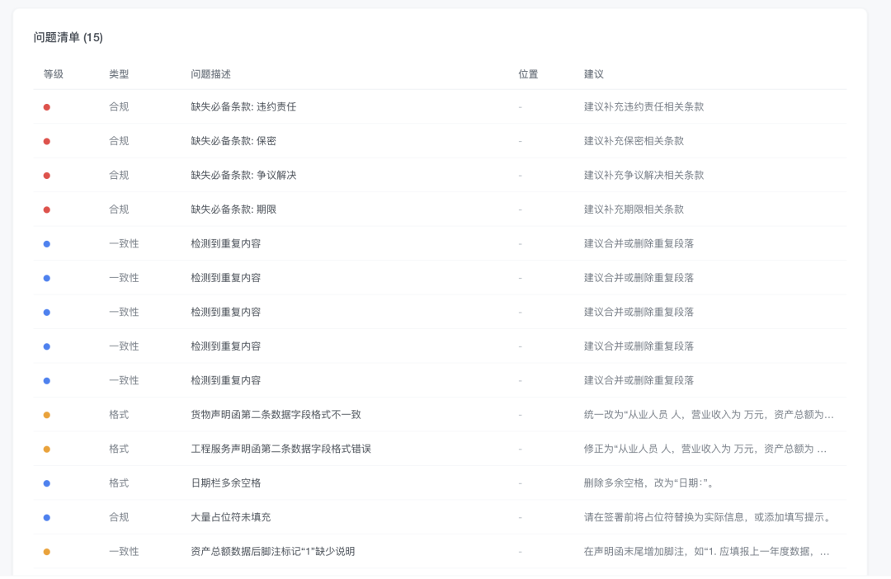Screen dimensions: 891x579
Task: Select red level dot of 期限 row
Action: tap(47, 209)
